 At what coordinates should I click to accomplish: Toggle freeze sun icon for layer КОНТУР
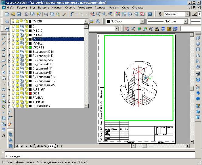(17, 89)
